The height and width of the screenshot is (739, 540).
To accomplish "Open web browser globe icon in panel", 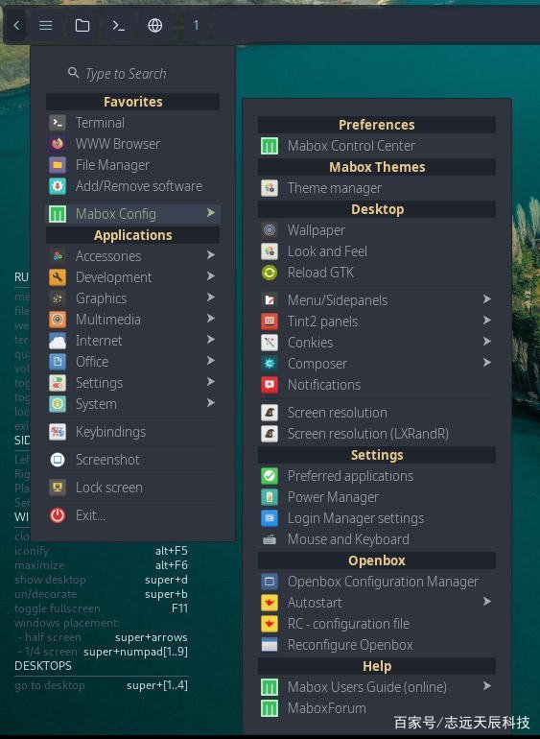I will point(155,25).
